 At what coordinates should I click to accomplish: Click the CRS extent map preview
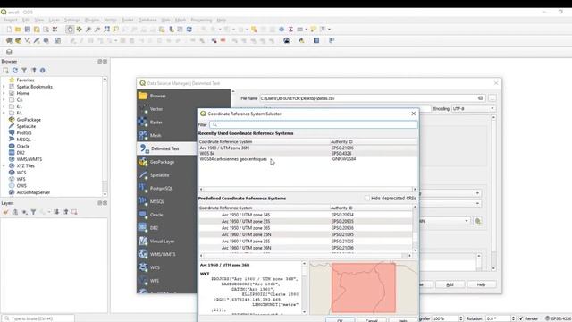[364, 288]
